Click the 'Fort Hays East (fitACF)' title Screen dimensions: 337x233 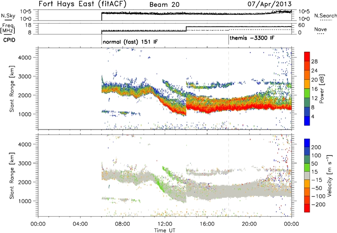(82, 4)
